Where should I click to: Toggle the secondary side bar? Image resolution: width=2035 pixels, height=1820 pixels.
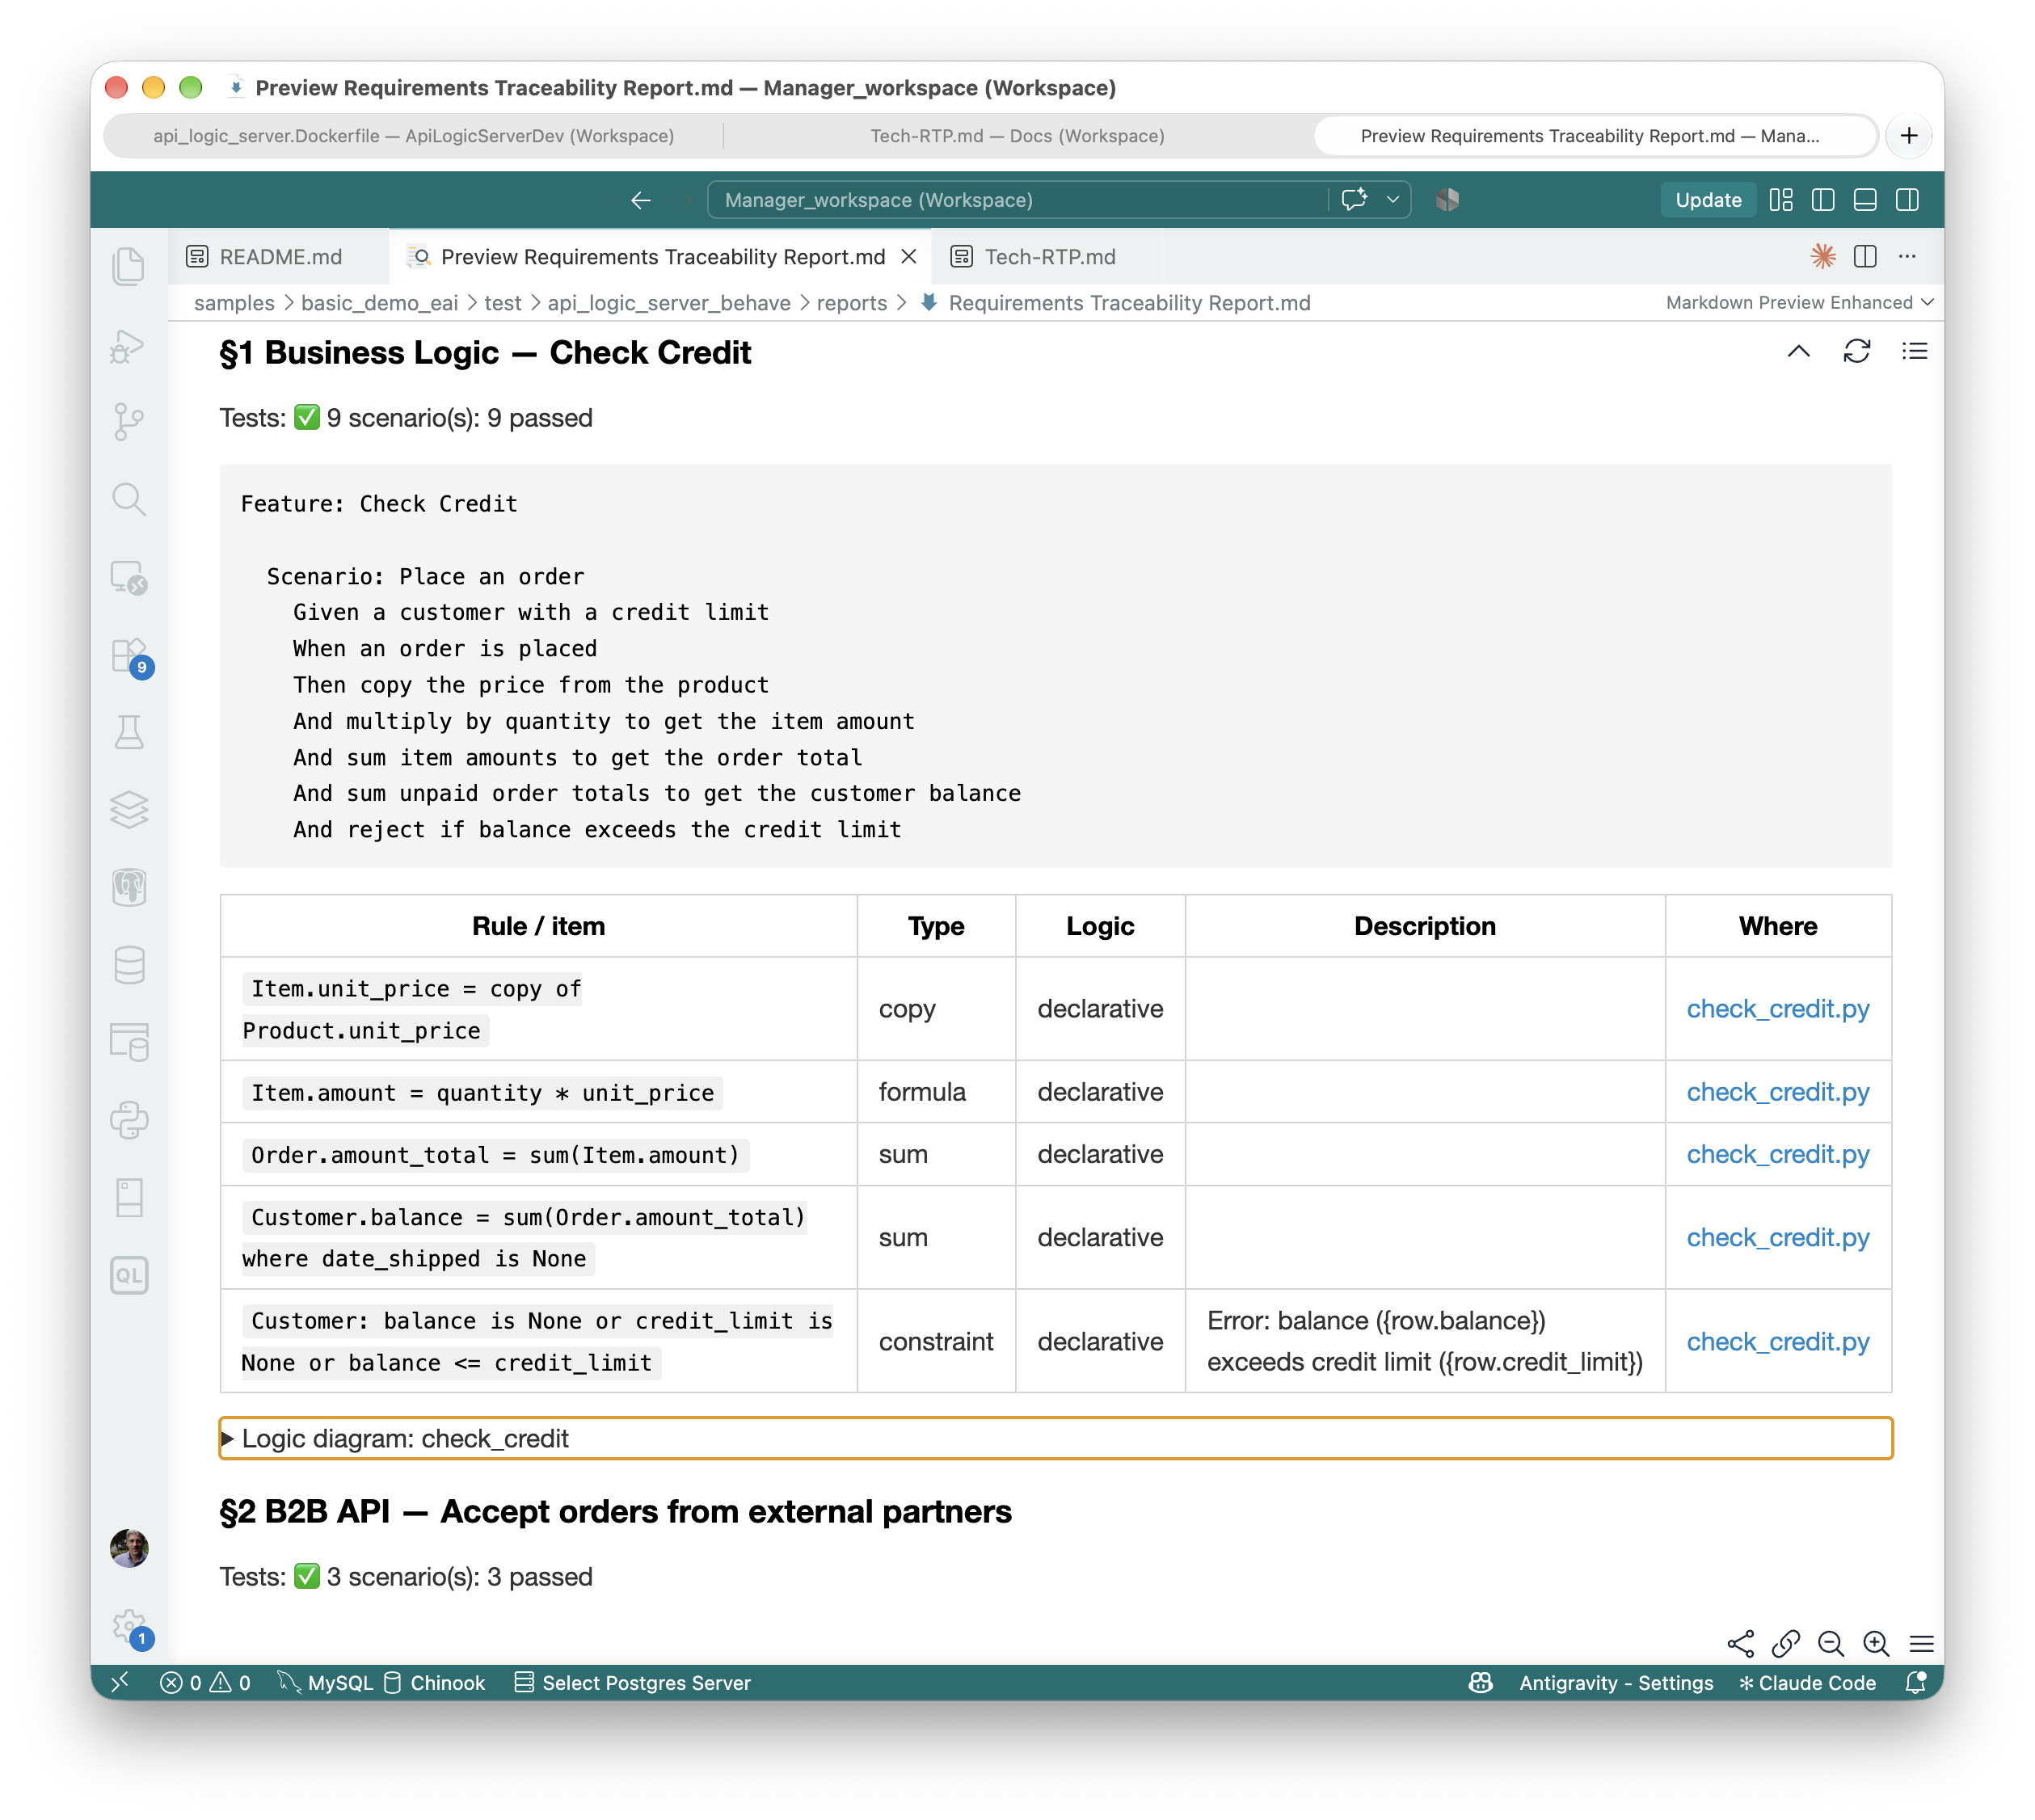coord(1907,200)
